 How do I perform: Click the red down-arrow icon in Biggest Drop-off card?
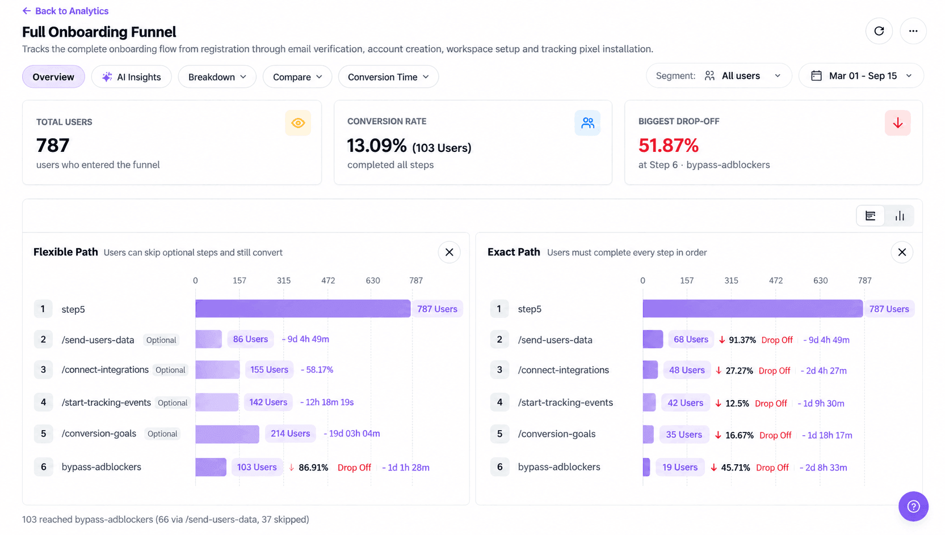pos(897,123)
